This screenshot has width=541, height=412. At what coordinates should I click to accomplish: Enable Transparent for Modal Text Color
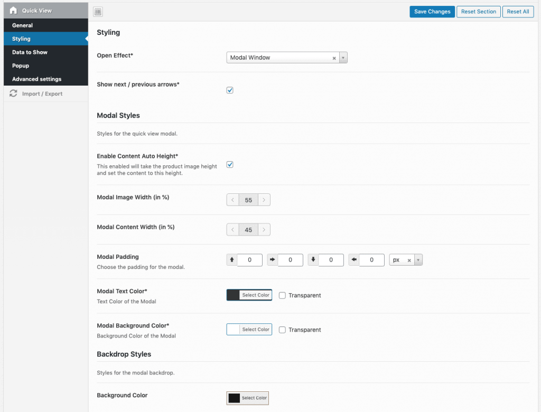(283, 295)
